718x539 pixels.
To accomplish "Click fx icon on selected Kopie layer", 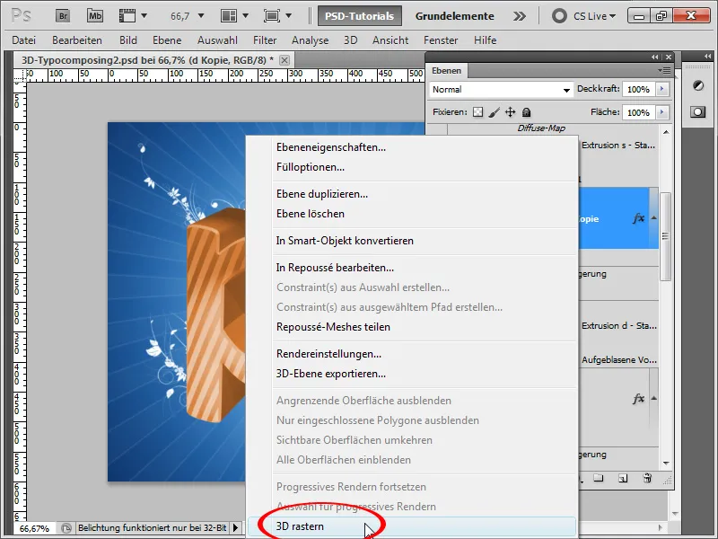I will 639,218.
